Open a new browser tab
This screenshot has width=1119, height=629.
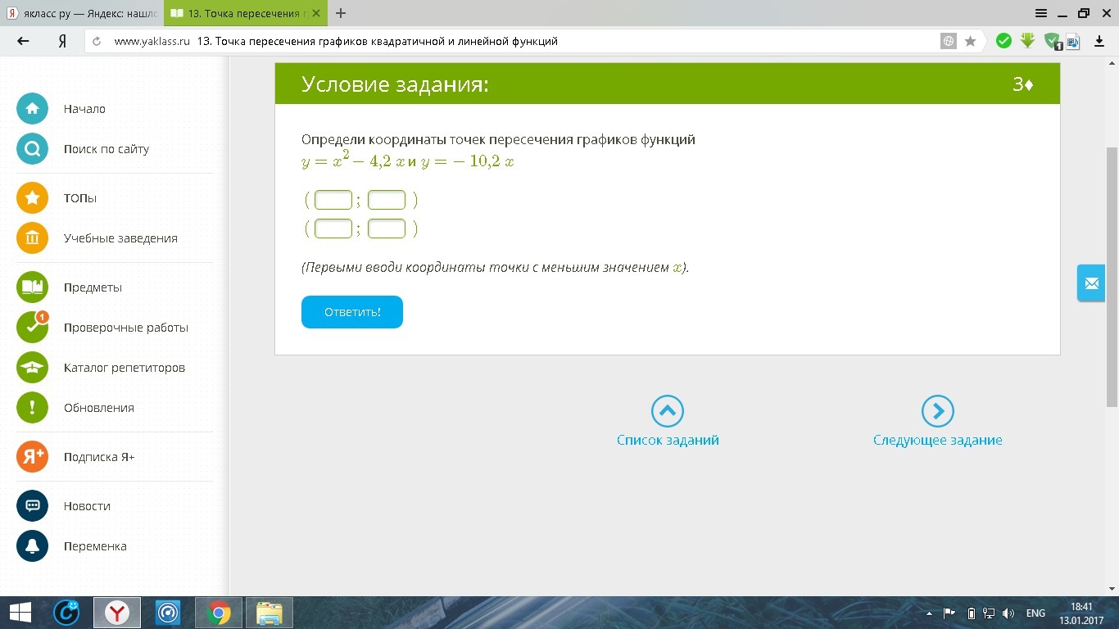[x=341, y=13]
